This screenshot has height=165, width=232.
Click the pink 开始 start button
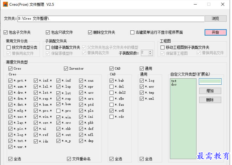pyautogui.click(x=216, y=32)
